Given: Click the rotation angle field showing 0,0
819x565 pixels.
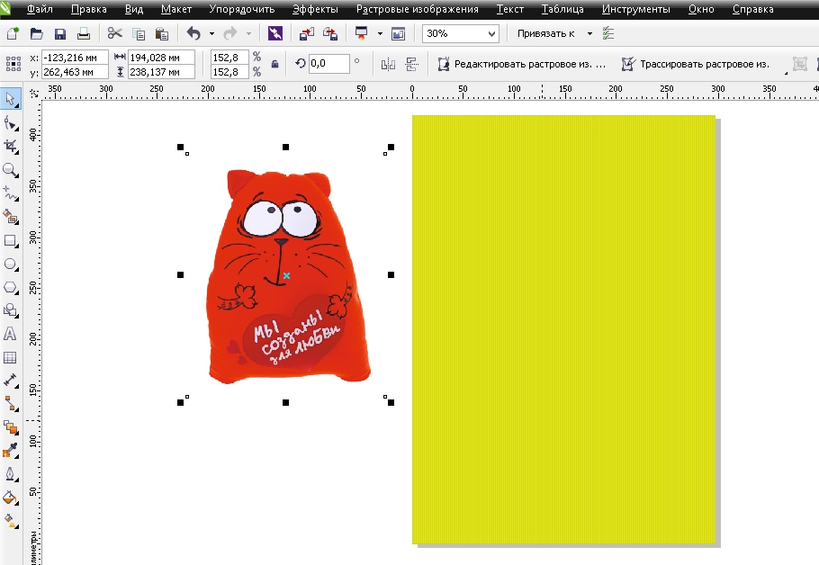Looking at the screenshot, I should [x=328, y=63].
